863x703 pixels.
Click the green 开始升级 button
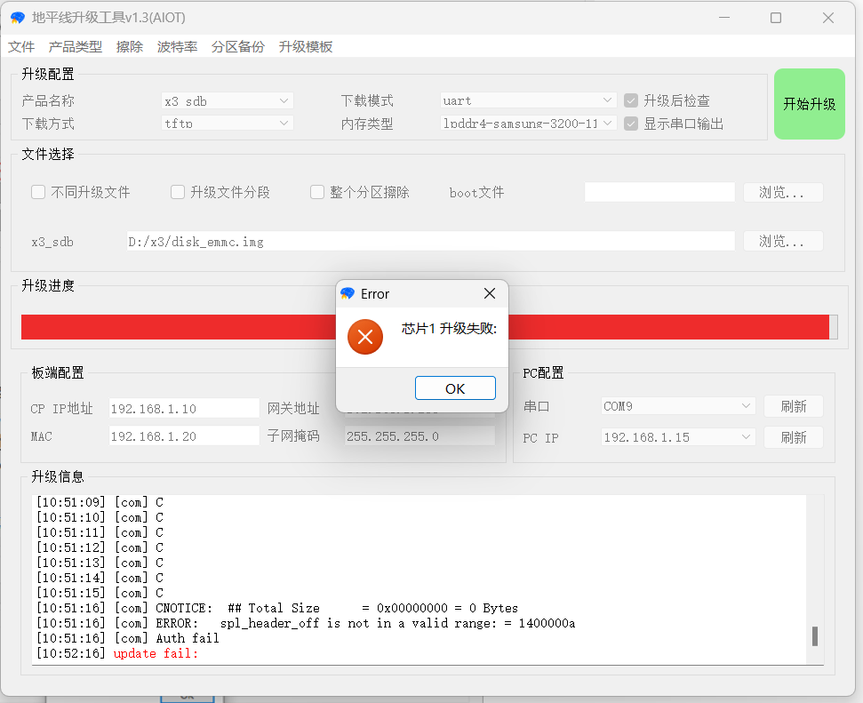pos(809,104)
